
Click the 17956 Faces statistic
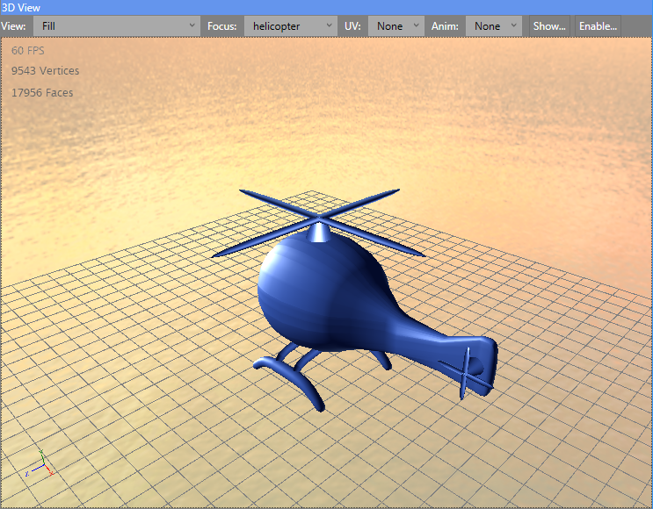[42, 92]
